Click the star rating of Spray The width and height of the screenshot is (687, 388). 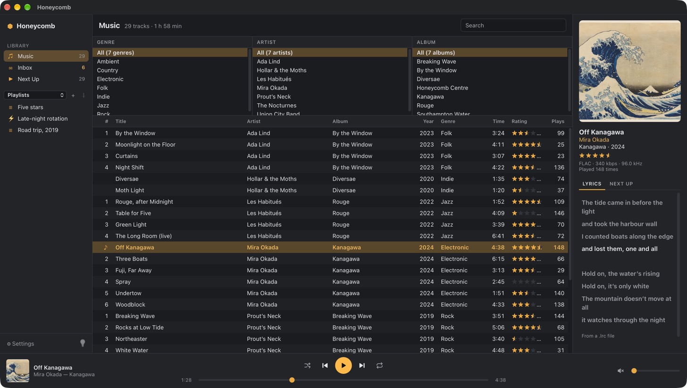[x=527, y=282]
